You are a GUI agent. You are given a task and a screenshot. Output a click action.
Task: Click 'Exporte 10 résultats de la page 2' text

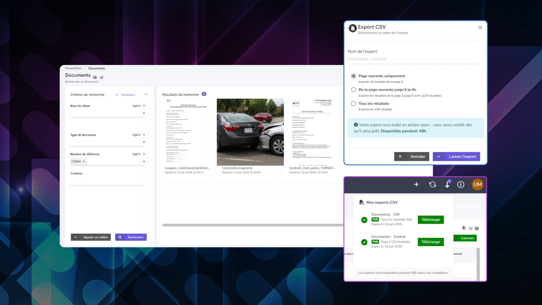coord(381,82)
